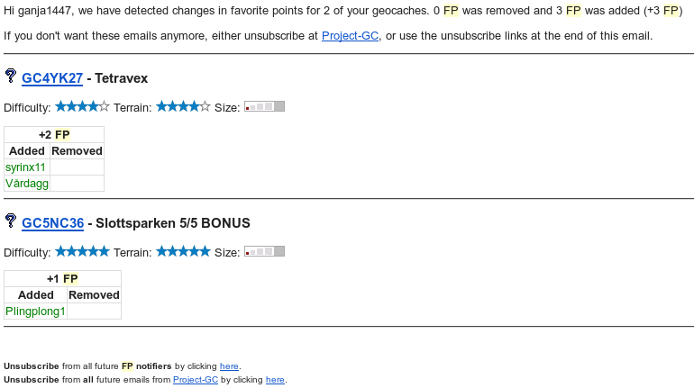Click the mystery cache icon beside GC5NC36
Viewport: 694px width, 388px height.
click(x=11, y=221)
